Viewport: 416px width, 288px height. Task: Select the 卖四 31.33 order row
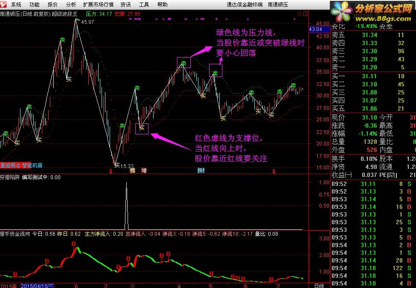point(373,43)
